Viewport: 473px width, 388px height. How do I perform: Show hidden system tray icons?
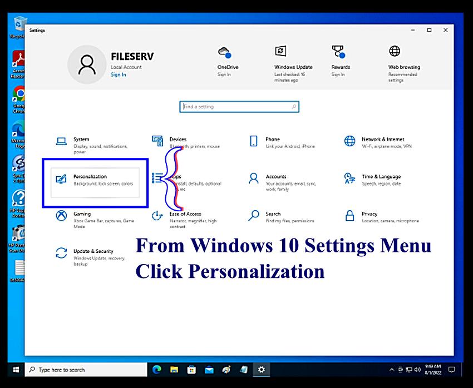392,370
